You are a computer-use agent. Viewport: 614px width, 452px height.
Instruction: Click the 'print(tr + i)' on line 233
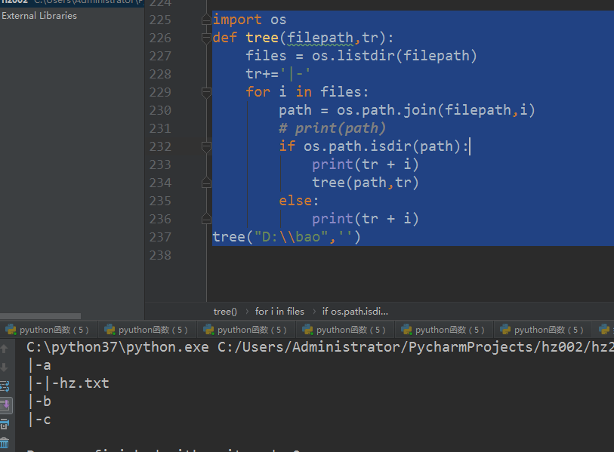coord(366,165)
